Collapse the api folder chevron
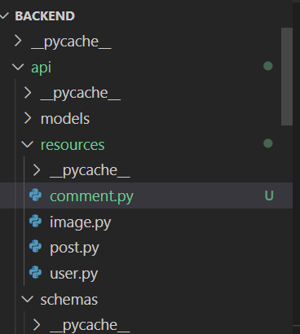This screenshot has width=300, height=334. tap(18, 67)
